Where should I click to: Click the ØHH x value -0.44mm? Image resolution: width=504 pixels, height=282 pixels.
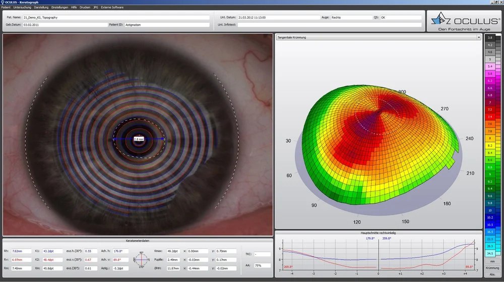[198, 268]
